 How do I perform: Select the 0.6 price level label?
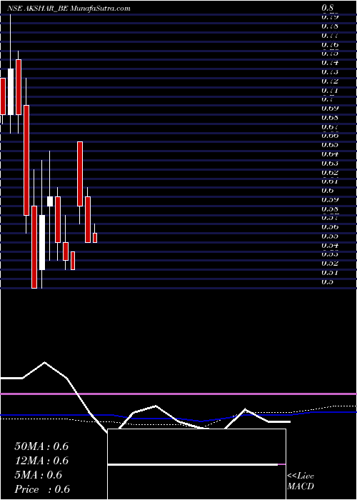pyautogui.click(x=328, y=191)
